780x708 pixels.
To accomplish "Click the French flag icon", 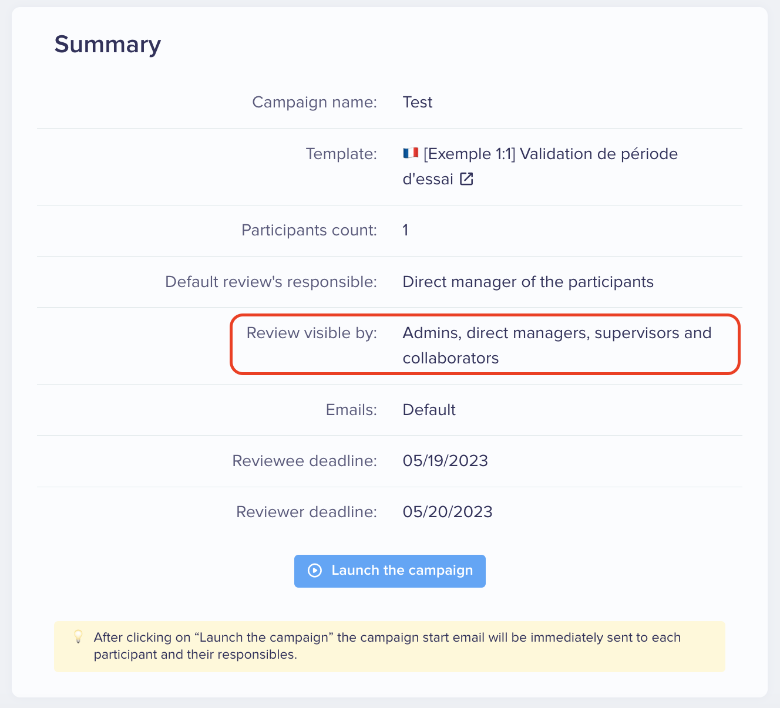I will coord(411,153).
